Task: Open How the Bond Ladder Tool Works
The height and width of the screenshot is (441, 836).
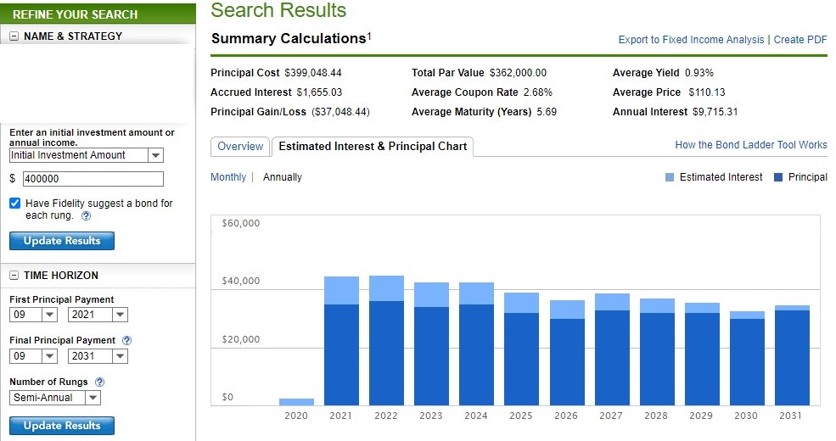Action: [750, 145]
